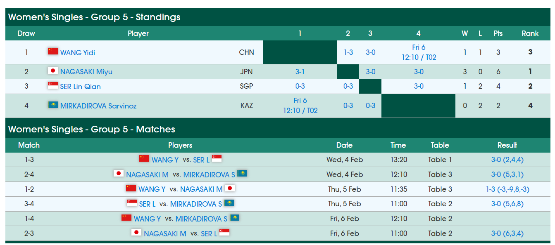The height and width of the screenshot is (245, 555).
Task: Click NAGASAKI Miyu's 3-1 score in standings
Action: pos(300,72)
